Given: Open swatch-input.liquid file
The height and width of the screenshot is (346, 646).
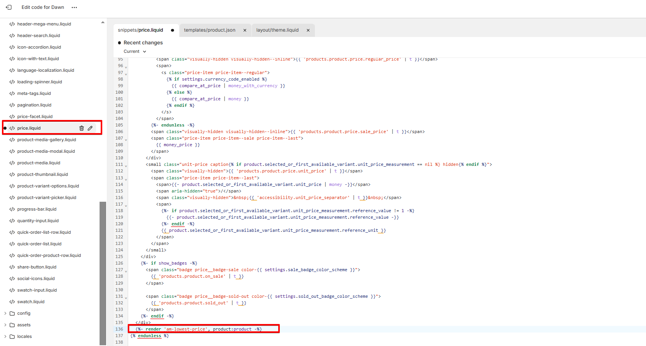Looking at the screenshot, I should point(37,290).
